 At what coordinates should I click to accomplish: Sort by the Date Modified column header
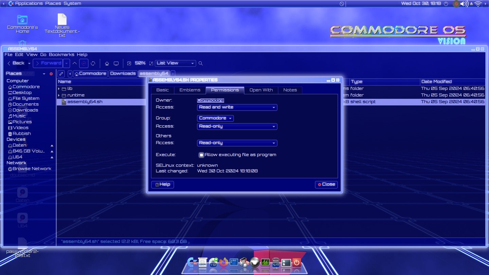453,82
